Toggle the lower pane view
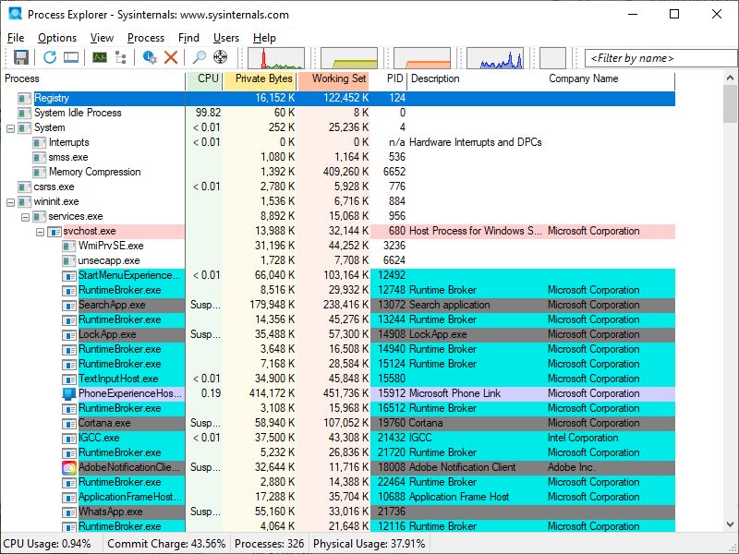 [x=72, y=57]
